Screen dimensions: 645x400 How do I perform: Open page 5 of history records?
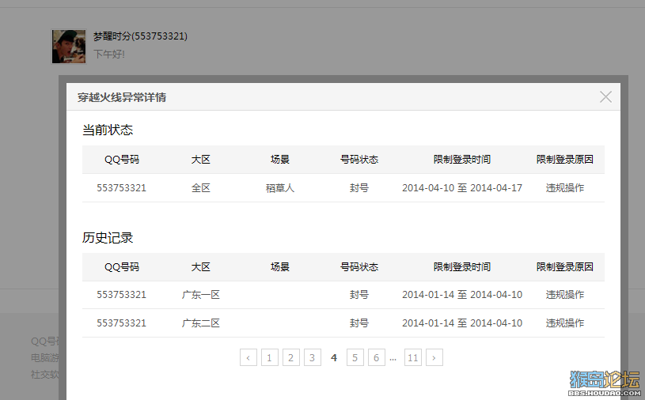tap(355, 357)
